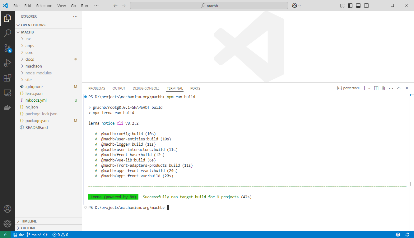Select the powershell terminal label
This screenshot has height=238, width=414.
point(348,88)
